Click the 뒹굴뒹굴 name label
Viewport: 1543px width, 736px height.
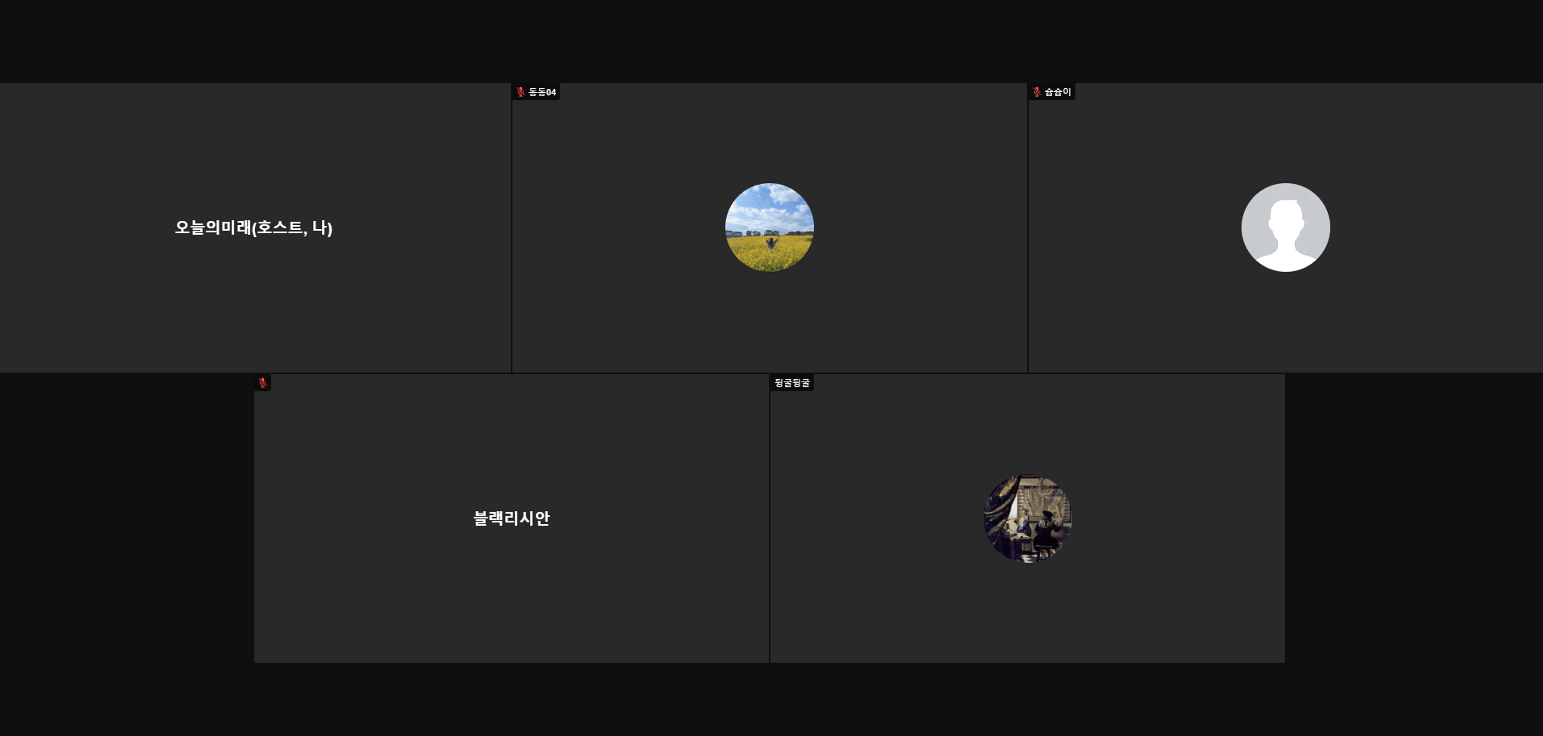click(792, 382)
